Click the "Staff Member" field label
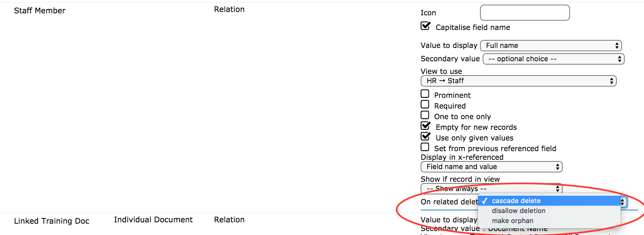This screenshot has width=644, height=235. click(x=40, y=10)
